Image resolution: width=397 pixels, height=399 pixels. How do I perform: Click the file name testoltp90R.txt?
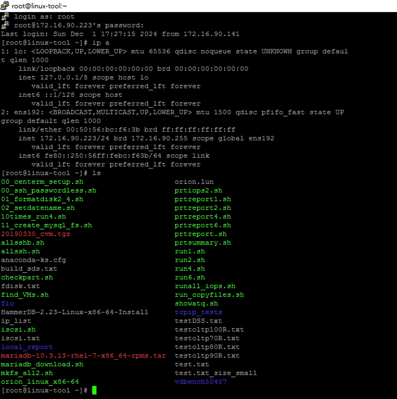(x=207, y=356)
